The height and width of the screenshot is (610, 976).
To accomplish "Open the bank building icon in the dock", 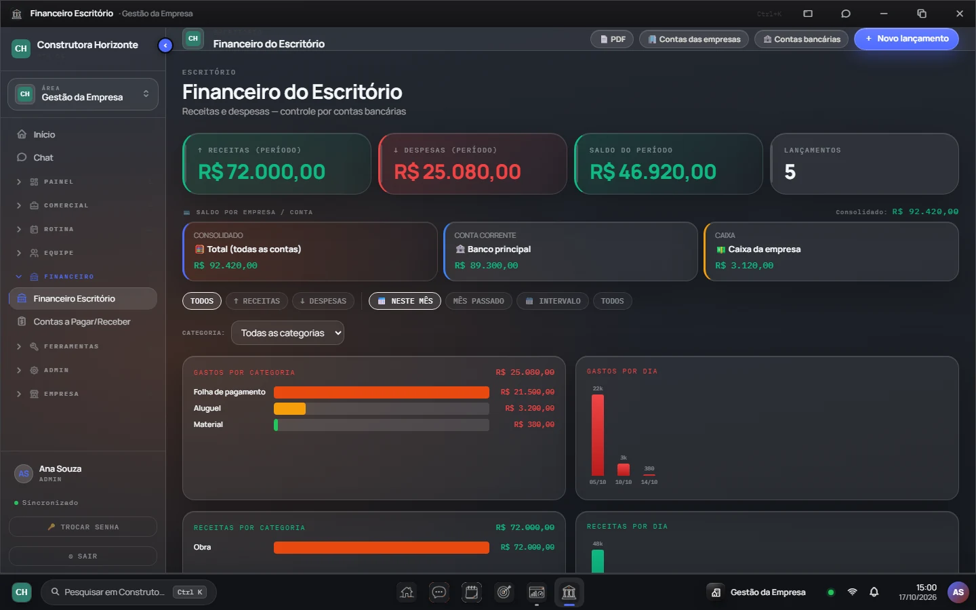I will coord(569,592).
